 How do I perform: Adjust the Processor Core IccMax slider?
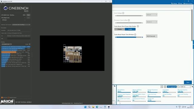pyautogui.click(x=129, y=23)
